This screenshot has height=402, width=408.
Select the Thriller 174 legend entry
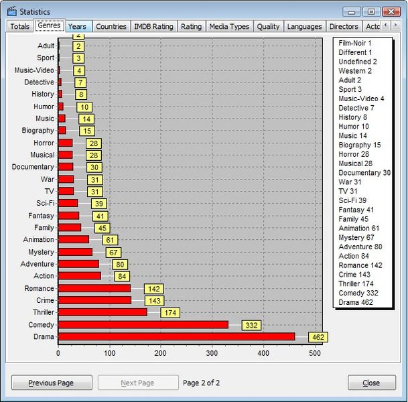356,283
